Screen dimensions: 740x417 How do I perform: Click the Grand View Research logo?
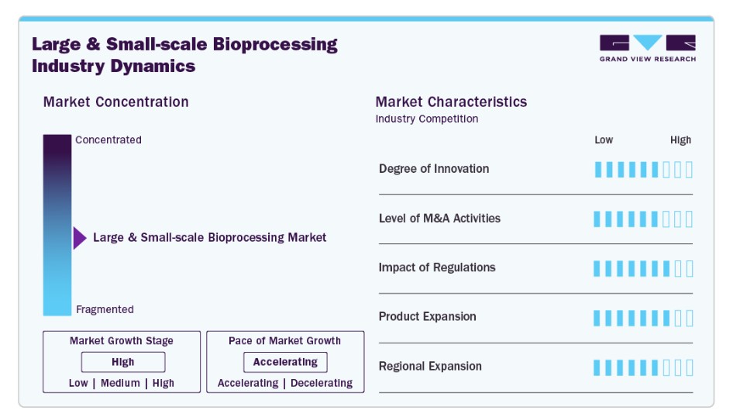pyautogui.click(x=647, y=48)
